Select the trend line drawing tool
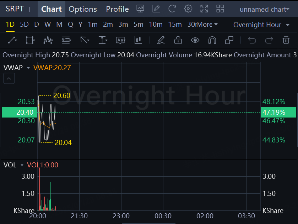 coord(12,40)
